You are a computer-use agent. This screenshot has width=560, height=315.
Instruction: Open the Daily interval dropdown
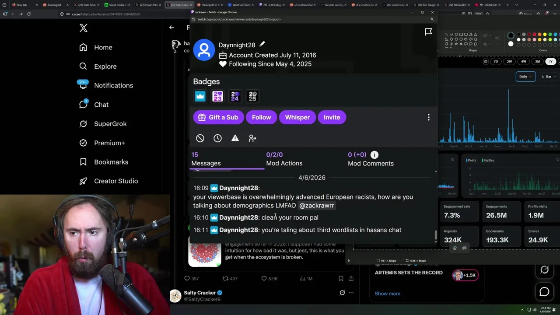click(x=525, y=77)
